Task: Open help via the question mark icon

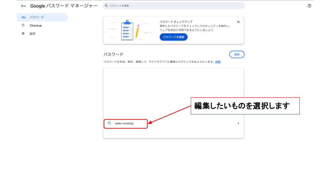Action: coord(309,6)
